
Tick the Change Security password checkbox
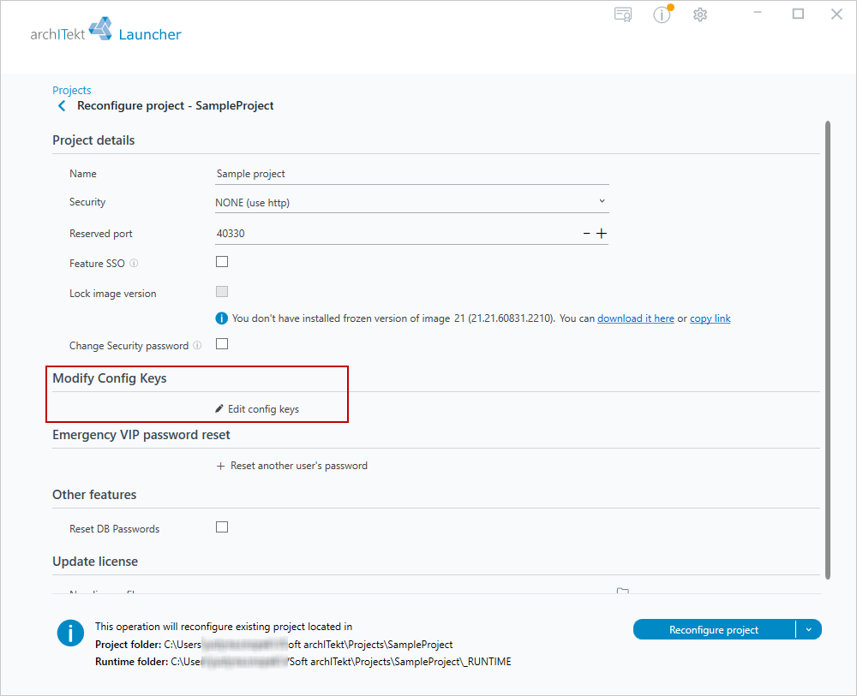pyautogui.click(x=222, y=344)
